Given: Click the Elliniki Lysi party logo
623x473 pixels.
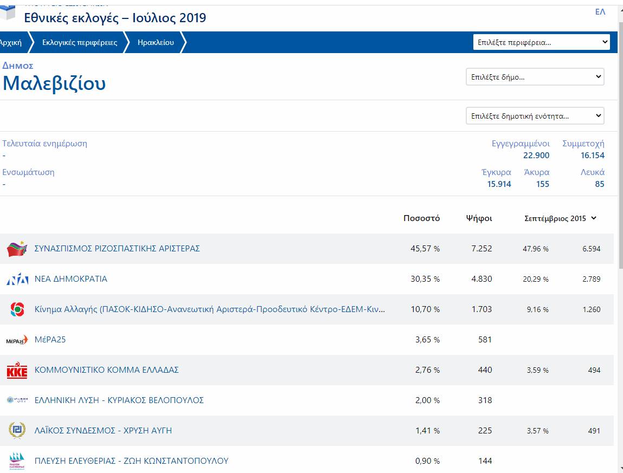Looking at the screenshot, I should point(17,400).
